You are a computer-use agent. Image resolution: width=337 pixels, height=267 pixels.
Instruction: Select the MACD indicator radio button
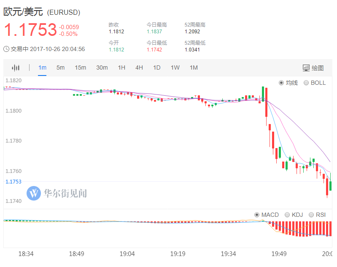(256, 215)
